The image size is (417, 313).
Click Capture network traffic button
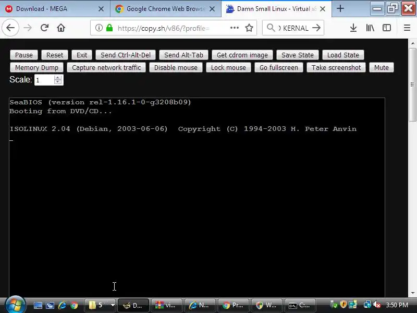[106, 68]
